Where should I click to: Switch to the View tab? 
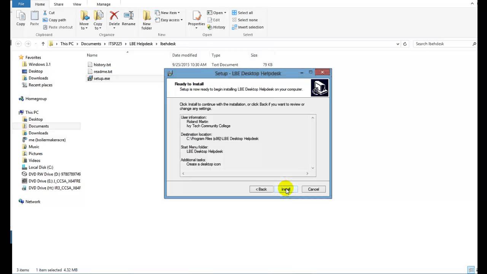point(77,4)
